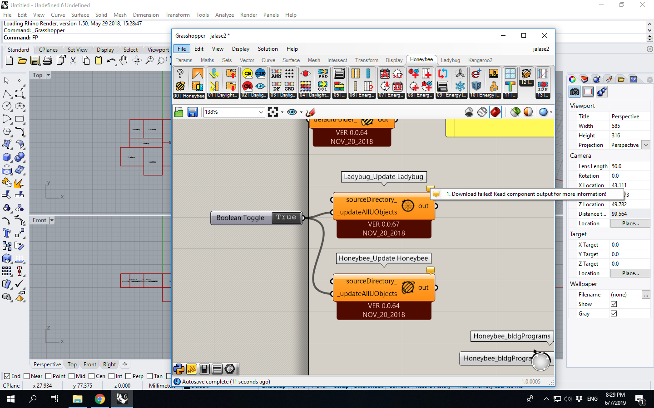Click the sketch red pen icon
This screenshot has height=408, width=654.
click(311, 112)
